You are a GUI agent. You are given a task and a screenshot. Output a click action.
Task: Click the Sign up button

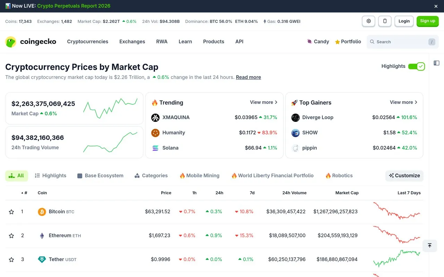(x=428, y=21)
